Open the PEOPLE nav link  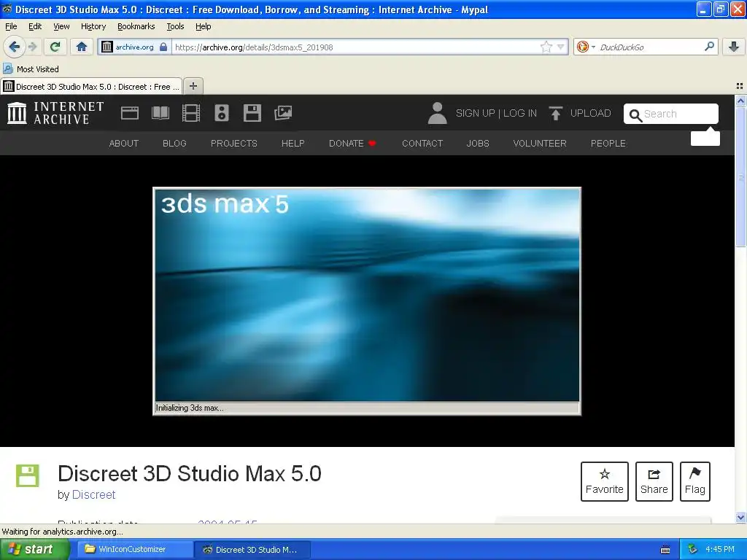coord(608,144)
